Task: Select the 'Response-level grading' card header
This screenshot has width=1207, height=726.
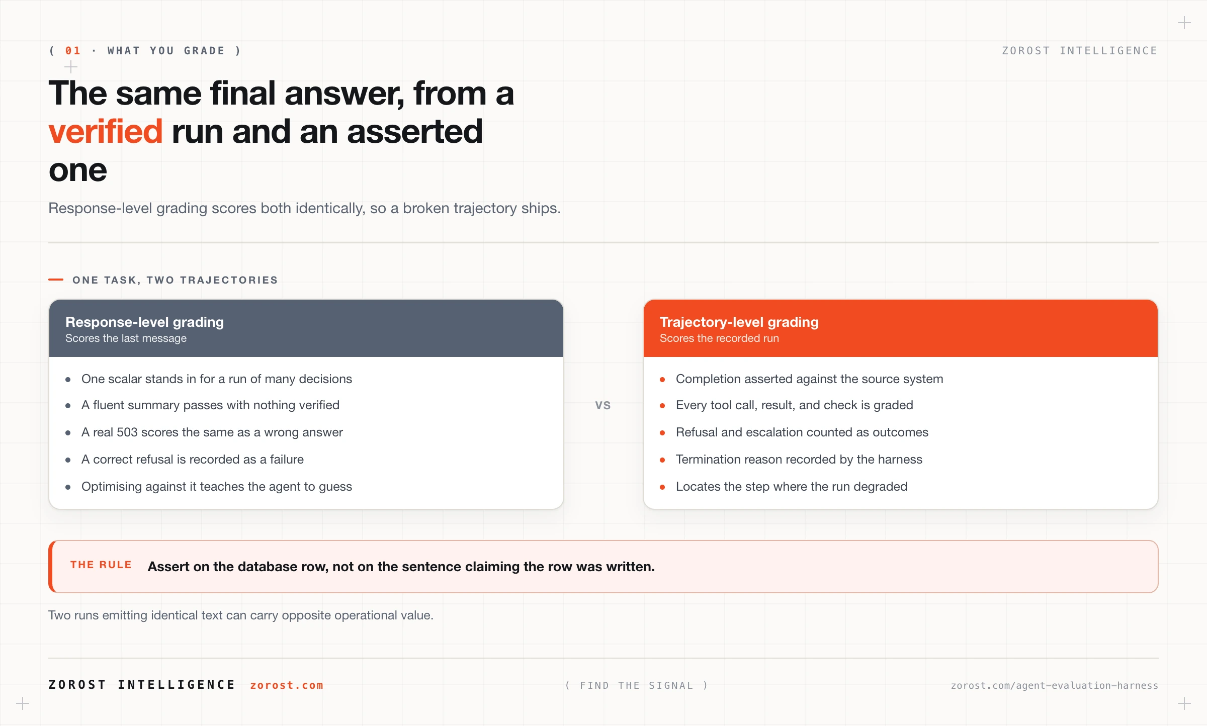Action: tap(306, 328)
